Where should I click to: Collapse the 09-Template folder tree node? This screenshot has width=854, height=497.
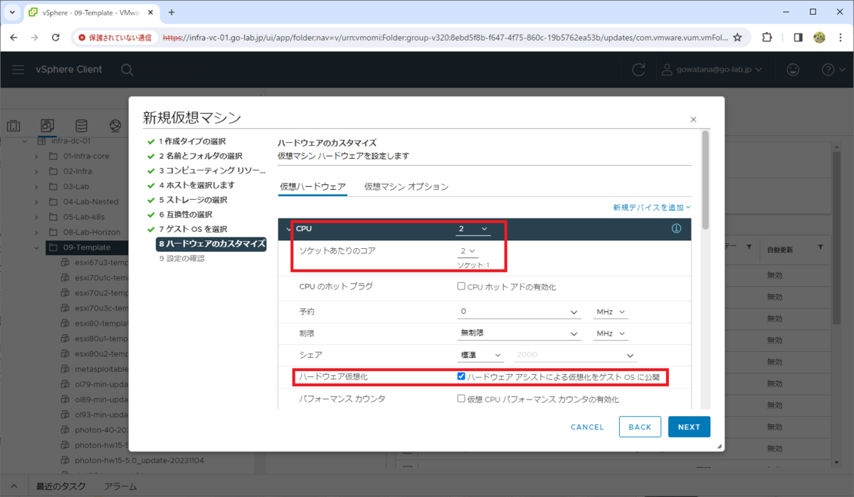[x=36, y=247]
